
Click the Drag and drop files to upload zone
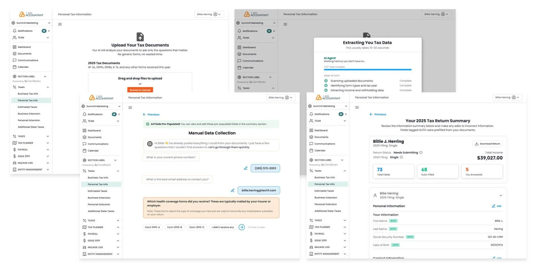[140, 82]
